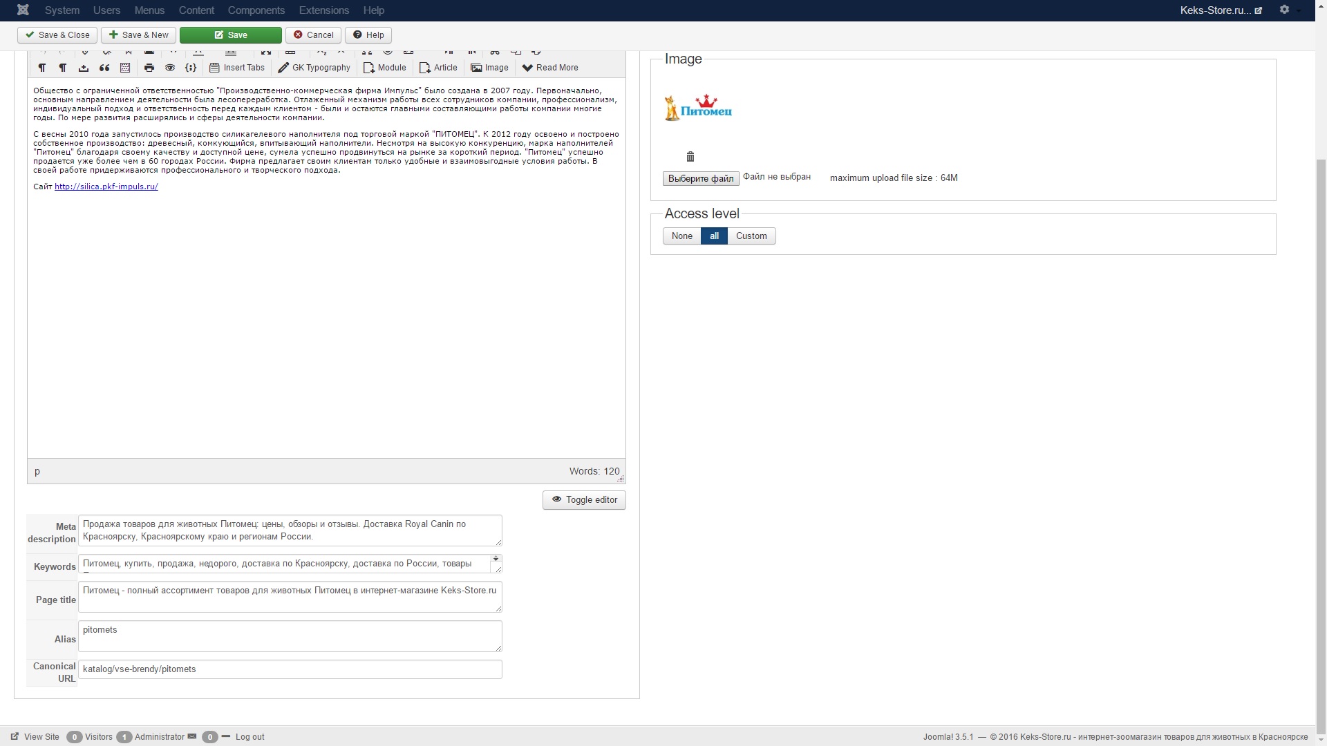Open the Extensions menu
This screenshot has width=1327, height=746.
(x=323, y=10)
